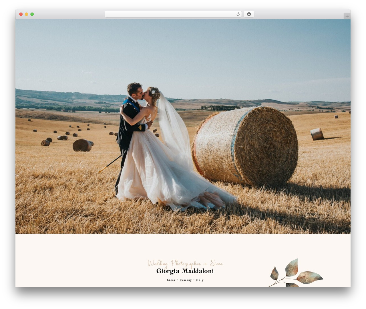Maximize the window with the green button
This screenshot has width=366, height=309.
point(32,14)
